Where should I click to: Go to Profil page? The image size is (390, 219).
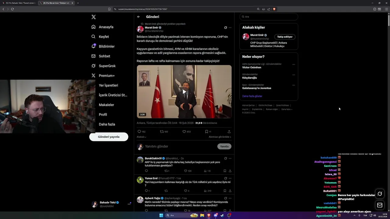pyautogui.click(x=103, y=115)
